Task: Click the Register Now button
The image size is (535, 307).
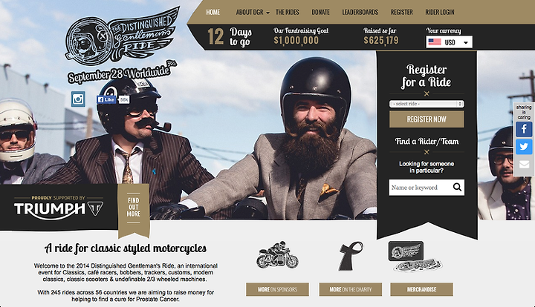Action: [427, 119]
